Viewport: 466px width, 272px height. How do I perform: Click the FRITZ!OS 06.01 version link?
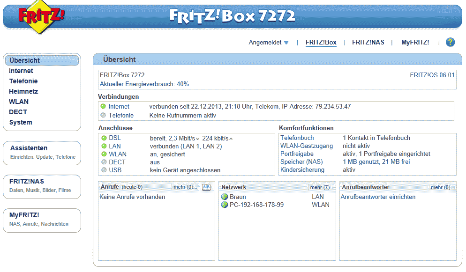pyautogui.click(x=432, y=75)
